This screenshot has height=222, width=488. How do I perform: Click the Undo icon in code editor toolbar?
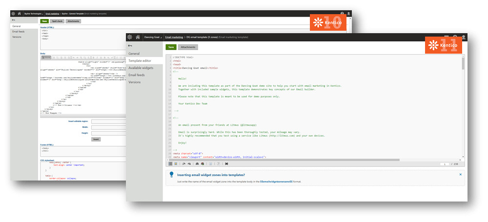[x=183, y=164]
